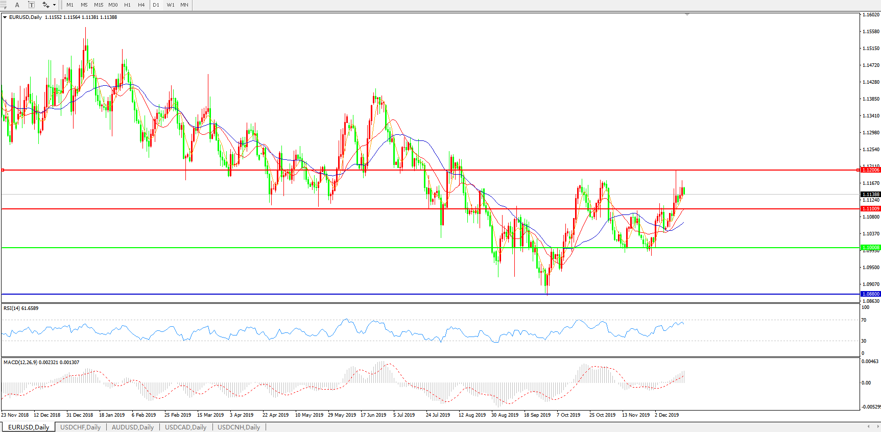
Task: Switch to USDCNH,Daily chart tab
Action: pyautogui.click(x=239, y=427)
